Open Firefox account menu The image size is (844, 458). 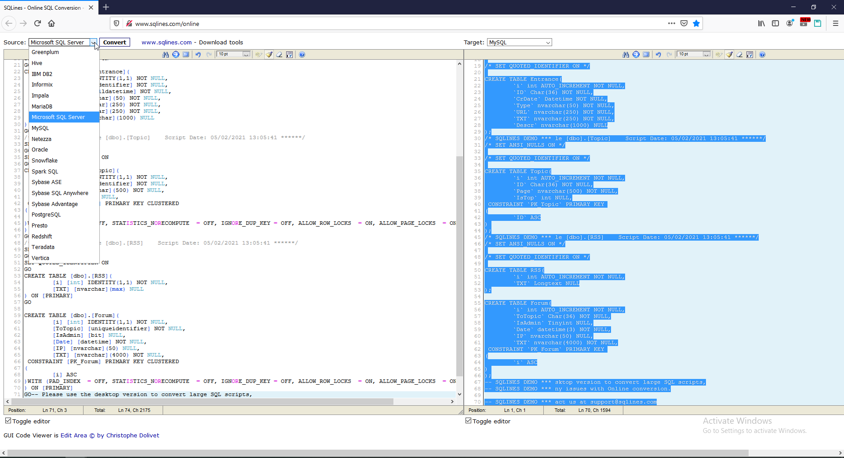[x=790, y=23]
